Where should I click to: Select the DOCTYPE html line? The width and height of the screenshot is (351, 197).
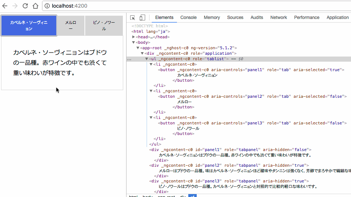(x=150, y=26)
